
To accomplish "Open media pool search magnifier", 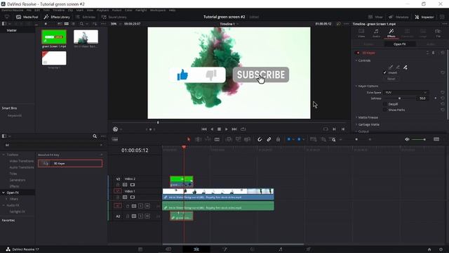I will pyautogui.click(x=81, y=24).
